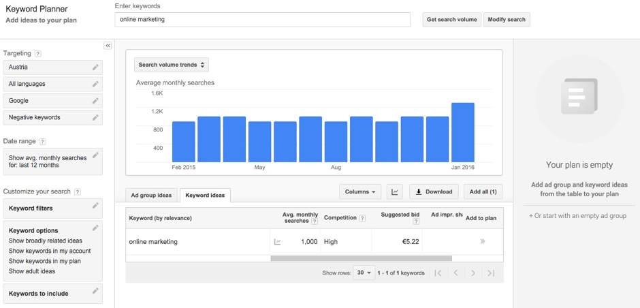Show trend chart icon for online marketing row
Image resolution: width=640 pixels, height=308 pixels.
point(278,242)
